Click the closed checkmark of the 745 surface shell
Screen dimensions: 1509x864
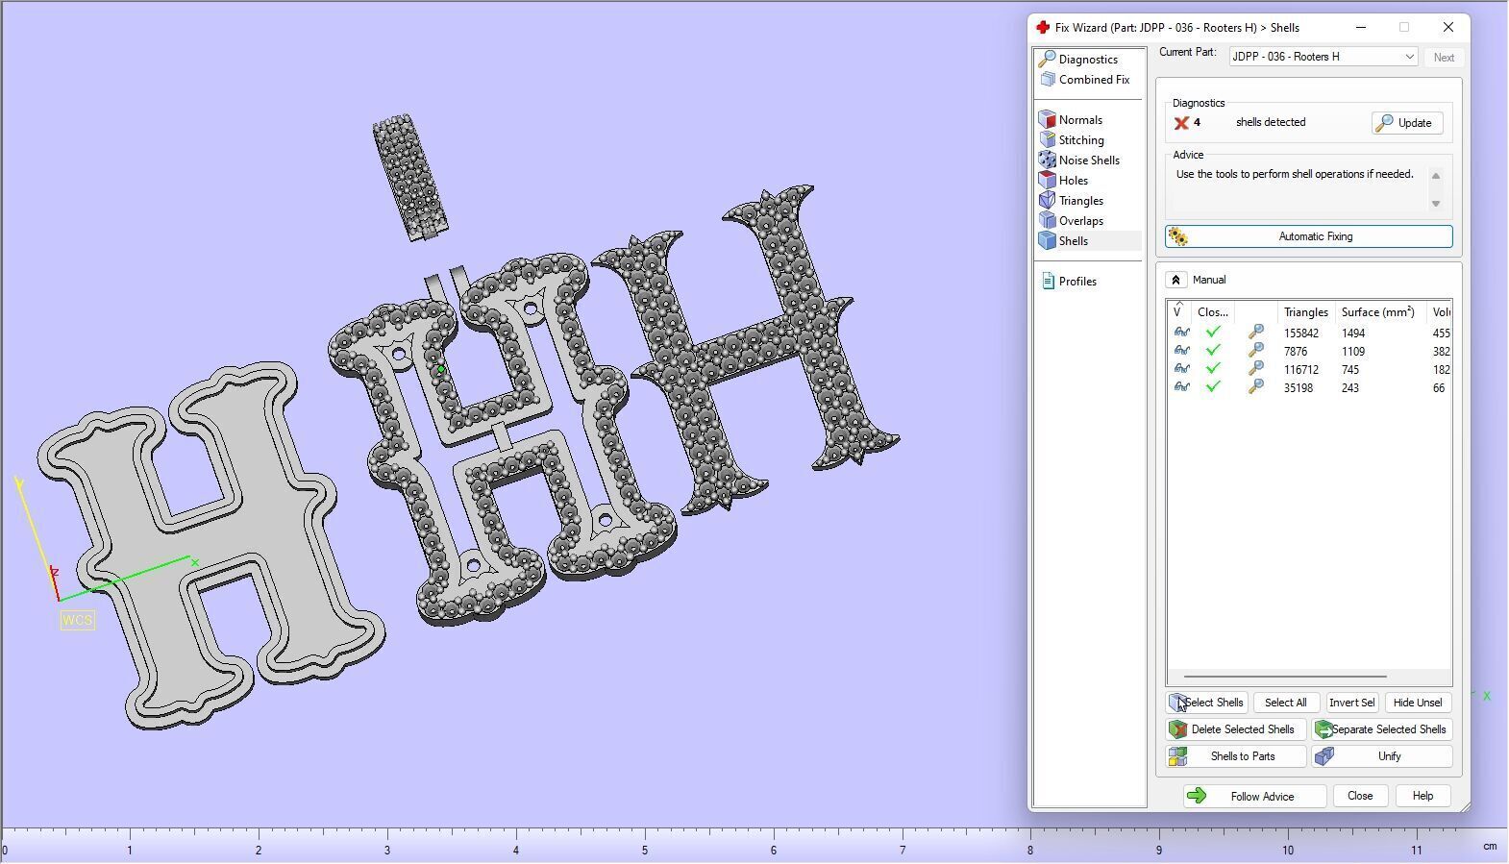[x=1213, y=368]
